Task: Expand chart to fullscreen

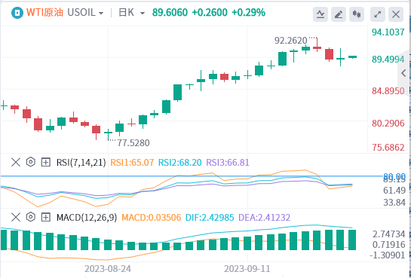Action: pos(378,14)
